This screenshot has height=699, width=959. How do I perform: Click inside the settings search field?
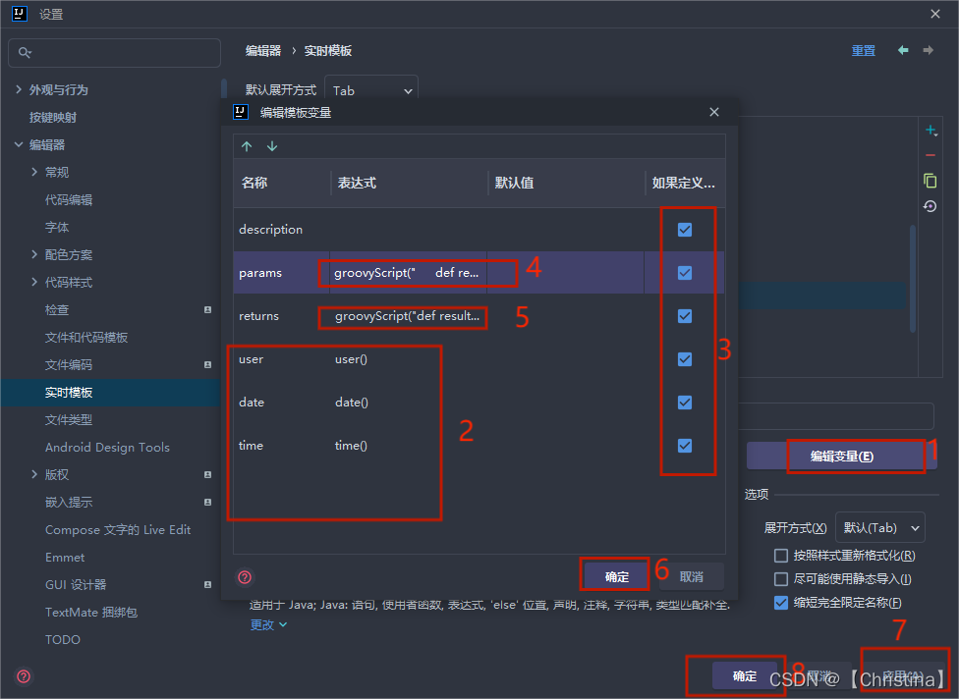pyautogui.click(x=114, y=50)
